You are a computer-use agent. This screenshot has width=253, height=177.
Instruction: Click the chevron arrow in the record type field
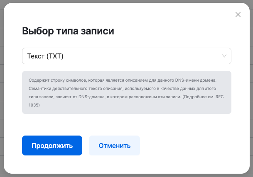[224, 56]
